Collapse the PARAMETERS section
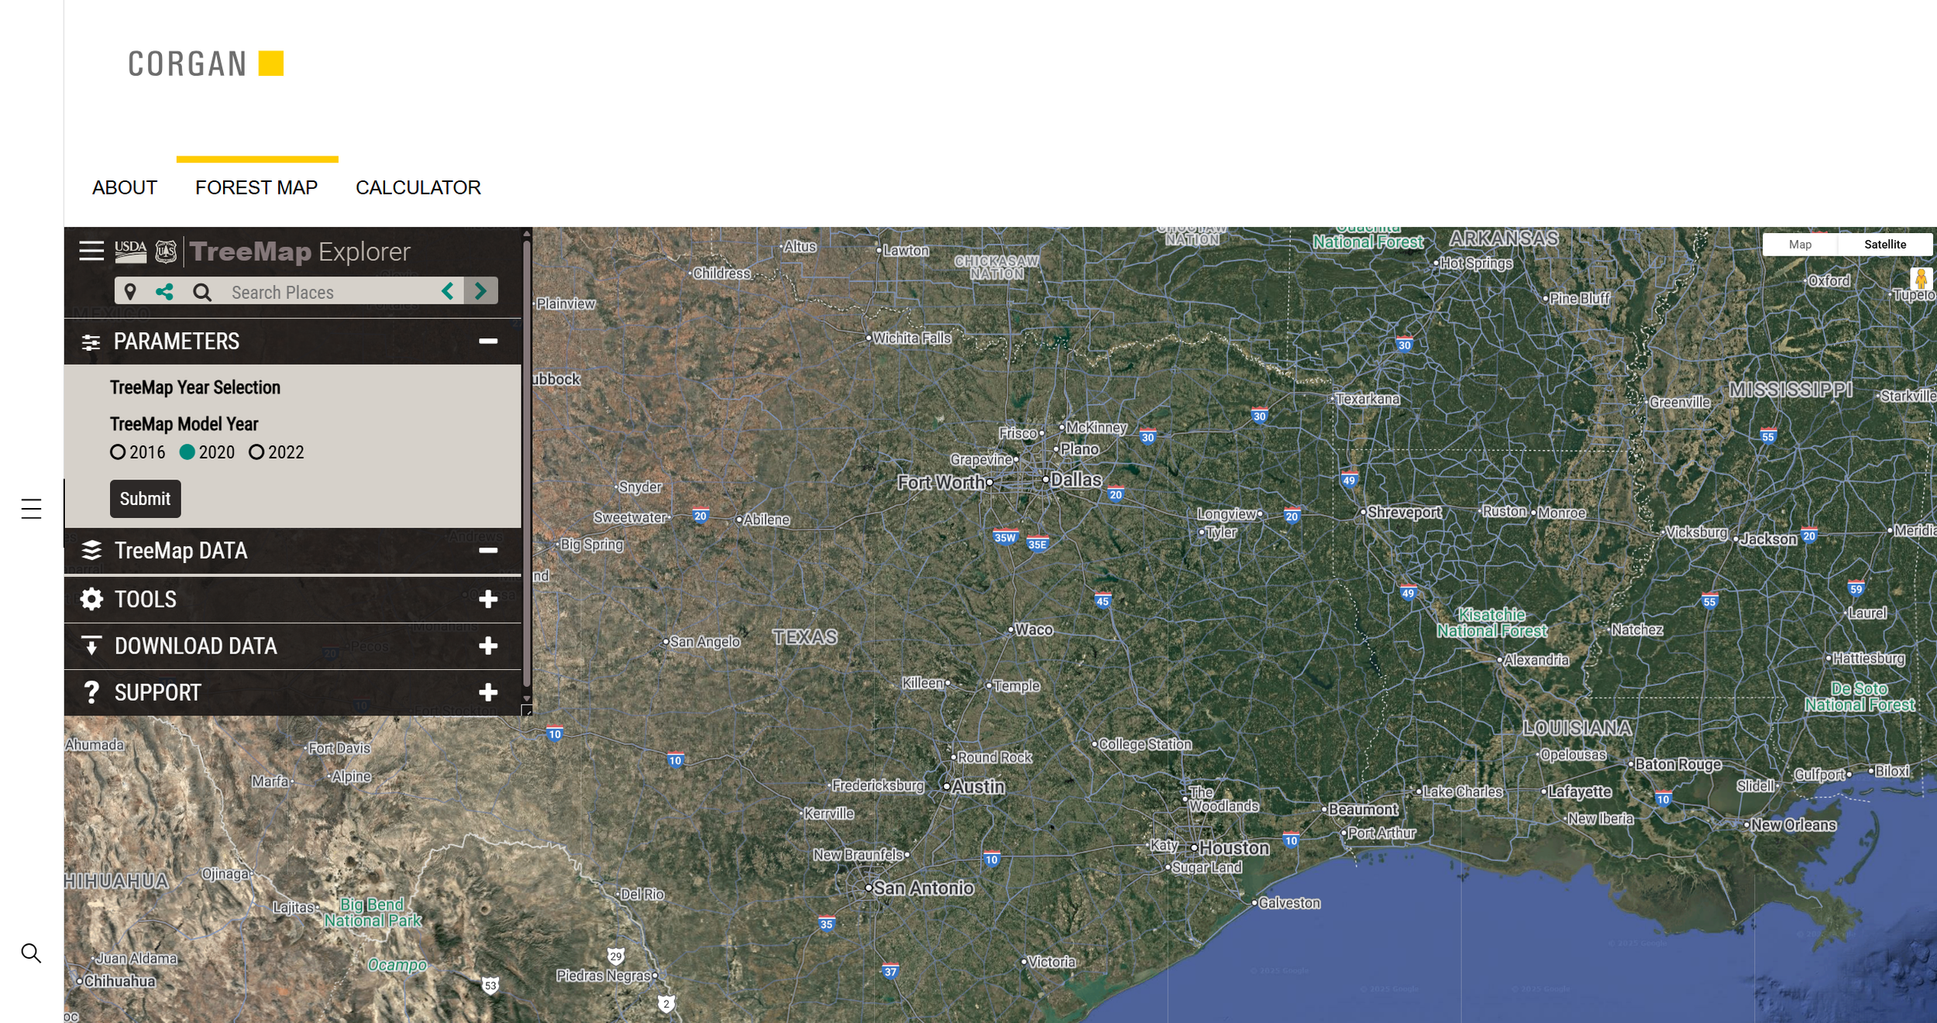The width and height of the screenshot is (1937, 1023). tap(488, 342)
